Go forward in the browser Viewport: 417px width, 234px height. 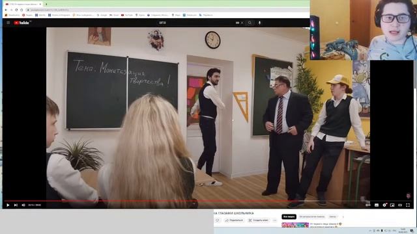pos(11,10)
